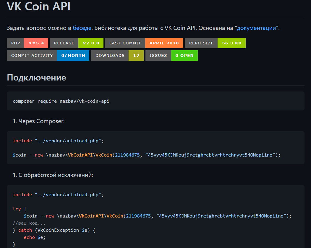Open the документации link

tap(256, 28)
